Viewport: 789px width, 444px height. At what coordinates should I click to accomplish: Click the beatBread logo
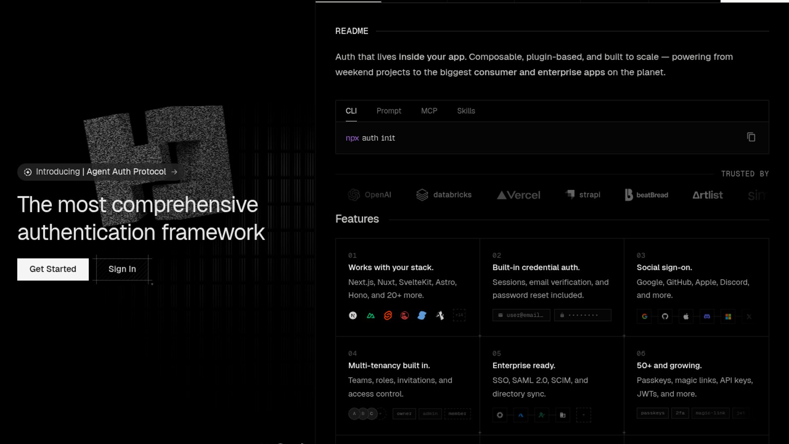click(646, 195)
